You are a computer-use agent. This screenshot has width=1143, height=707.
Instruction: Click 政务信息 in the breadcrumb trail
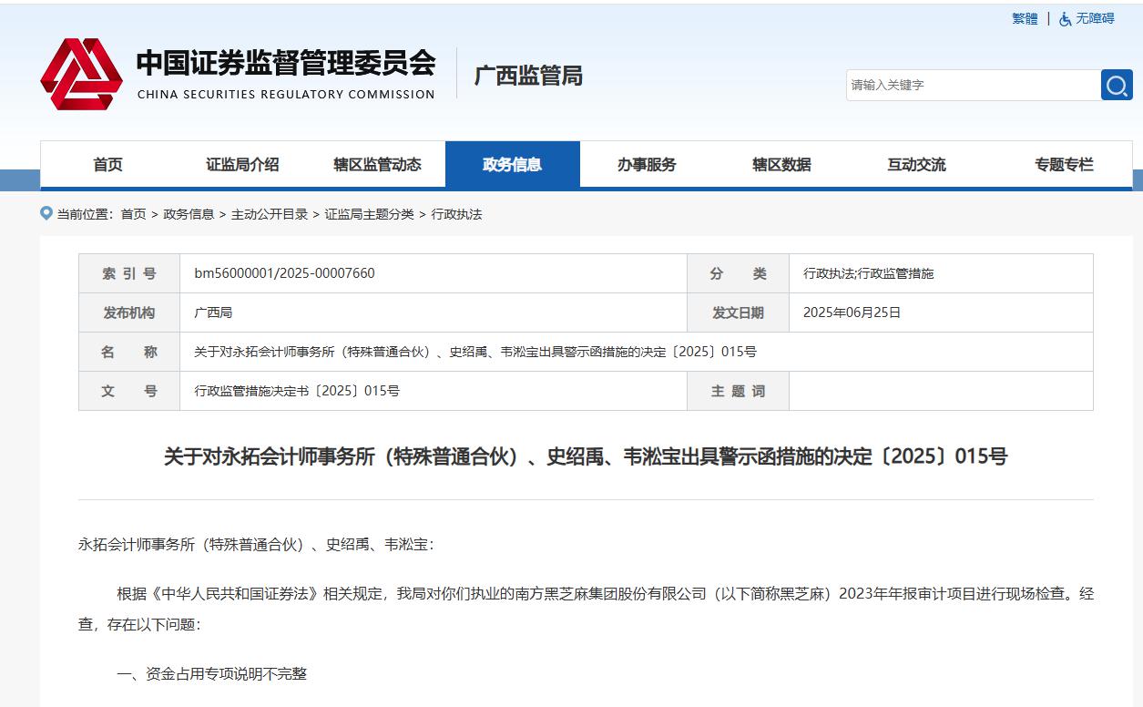189,214
